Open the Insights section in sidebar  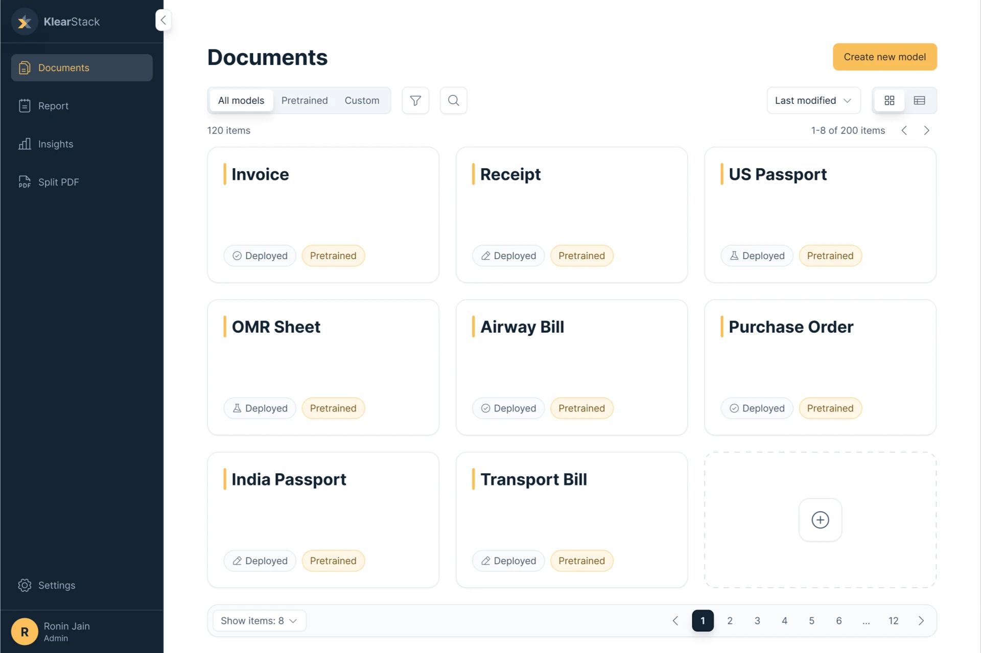tap(56, 144)
